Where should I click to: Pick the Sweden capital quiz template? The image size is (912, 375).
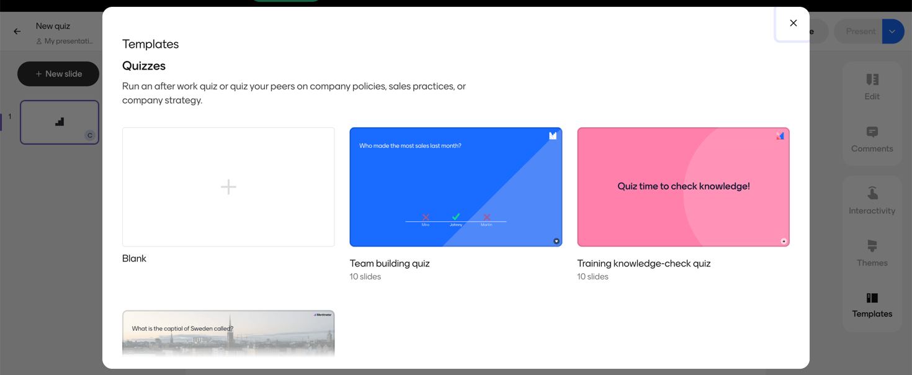[228, 333]
